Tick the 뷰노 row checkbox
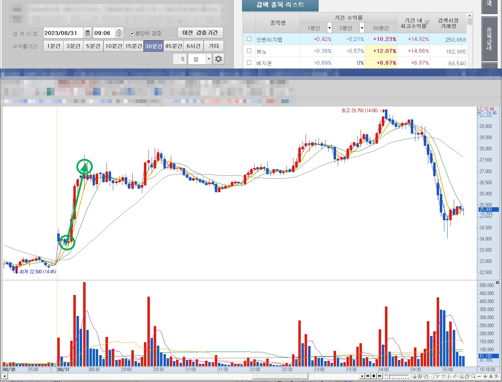 [249, 51]
